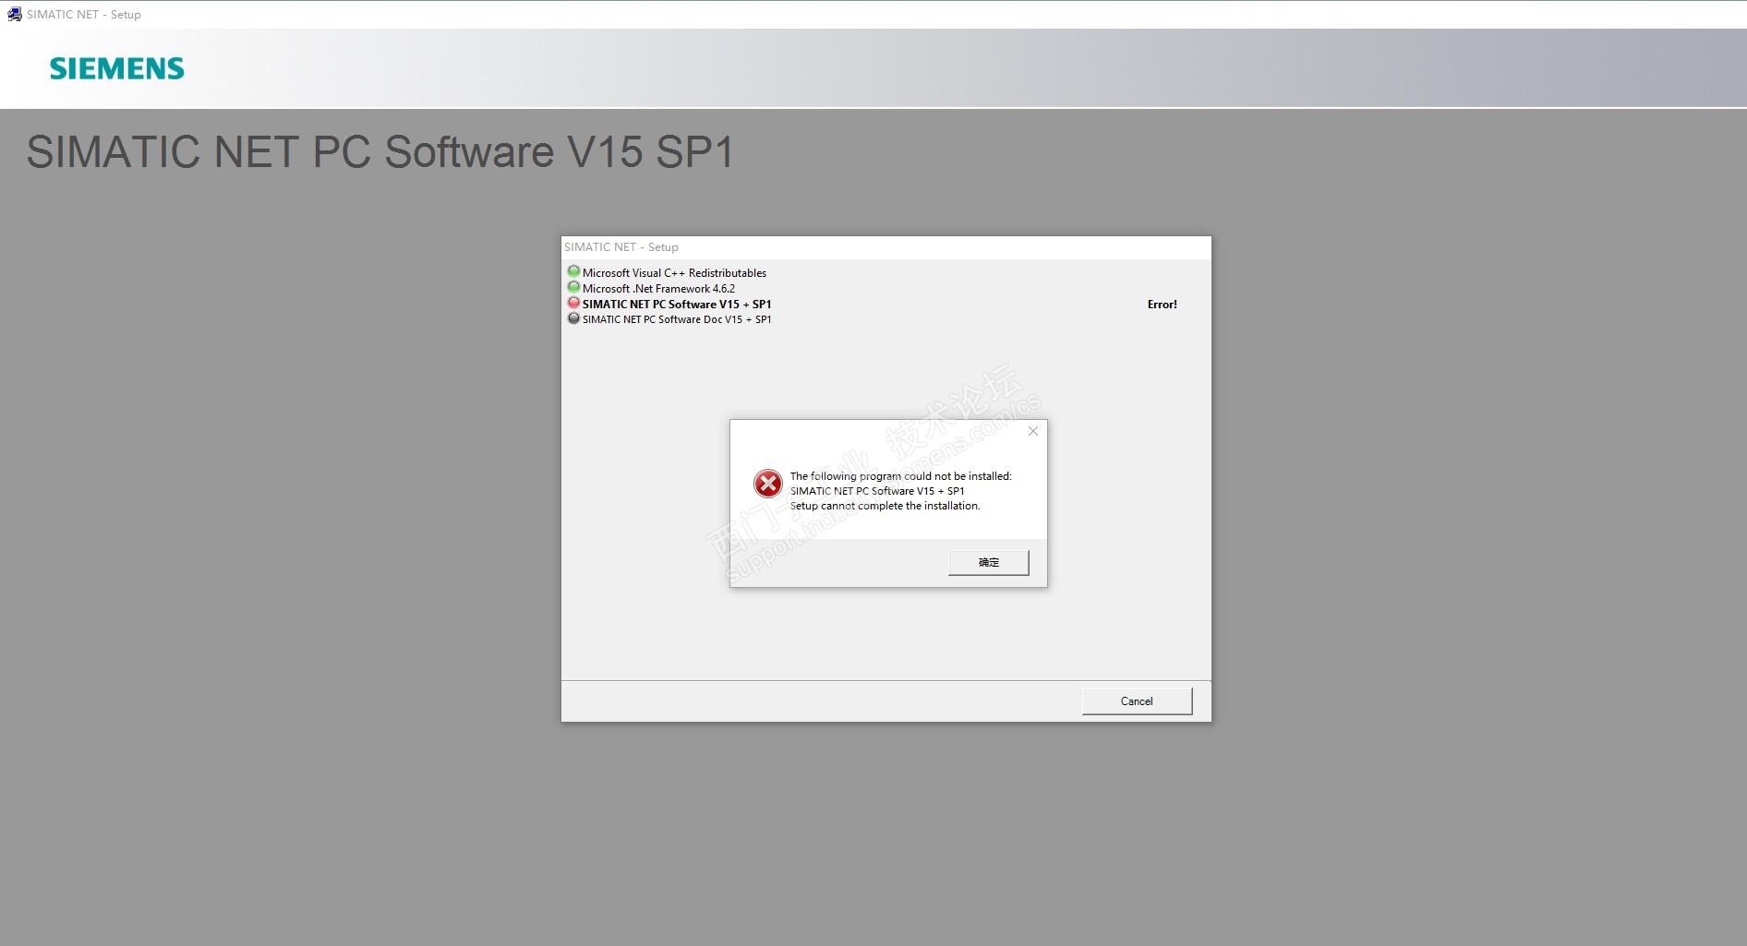Image resolution: width=1747 pixels, height=946 pixels.
Task: Click the 'Error!' status text
Action: pos(1162,305)
